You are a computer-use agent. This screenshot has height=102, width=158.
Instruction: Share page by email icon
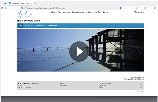[140, 79]
